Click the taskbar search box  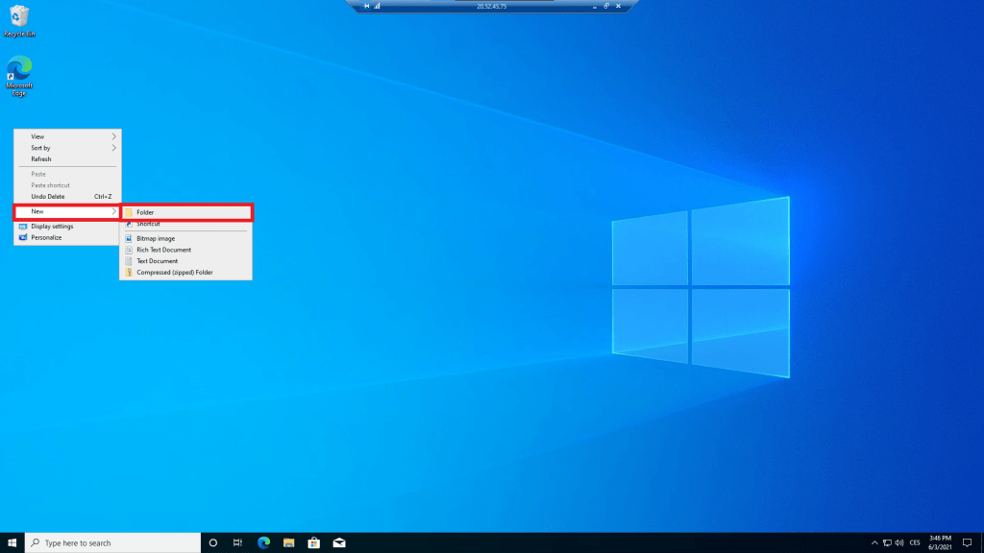tap(111, 542)
